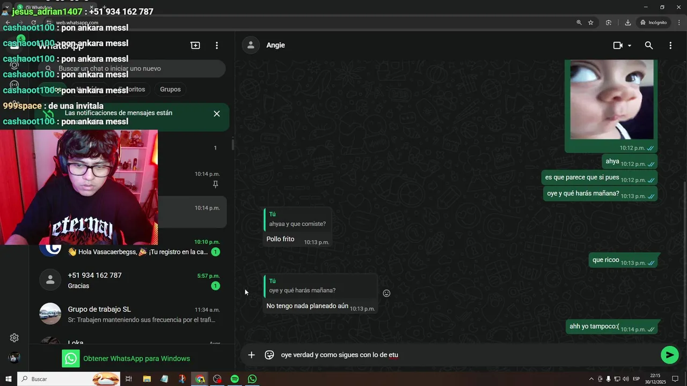Open the baby image sent at 10:12
Viewport: 687px width, 386px height.
point(612,100)
